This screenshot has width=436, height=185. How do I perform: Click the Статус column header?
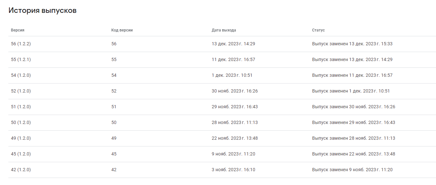[x=318, y=30]
